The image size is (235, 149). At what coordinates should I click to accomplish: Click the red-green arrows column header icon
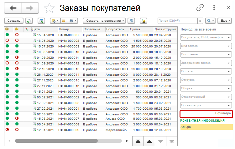27,29
